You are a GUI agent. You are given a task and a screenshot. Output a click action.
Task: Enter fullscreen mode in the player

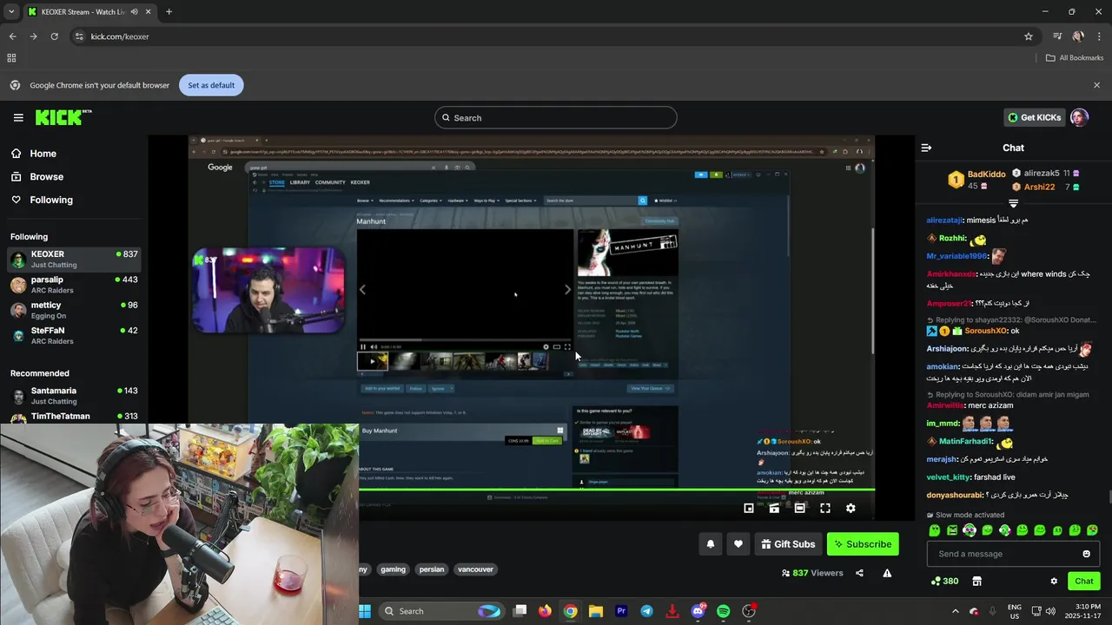825,508
